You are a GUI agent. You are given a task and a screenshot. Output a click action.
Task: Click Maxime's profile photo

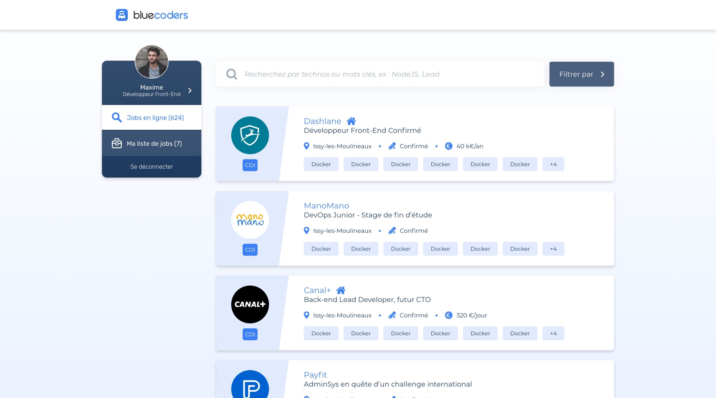[x=152, y=62]
